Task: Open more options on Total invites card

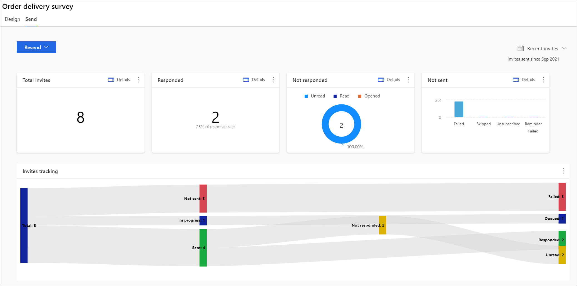Action: point(139,80)
